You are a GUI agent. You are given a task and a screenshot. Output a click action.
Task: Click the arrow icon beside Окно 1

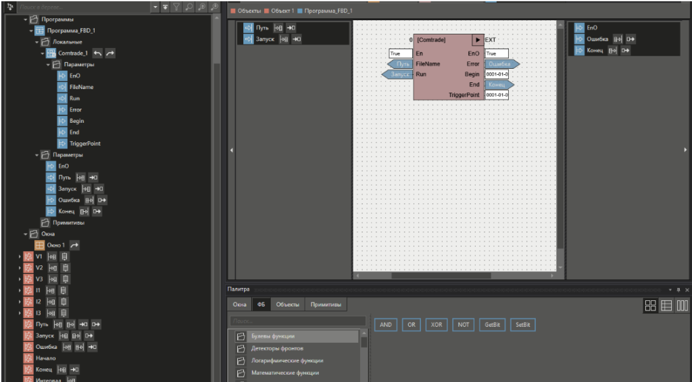click(x=74, y=245)
